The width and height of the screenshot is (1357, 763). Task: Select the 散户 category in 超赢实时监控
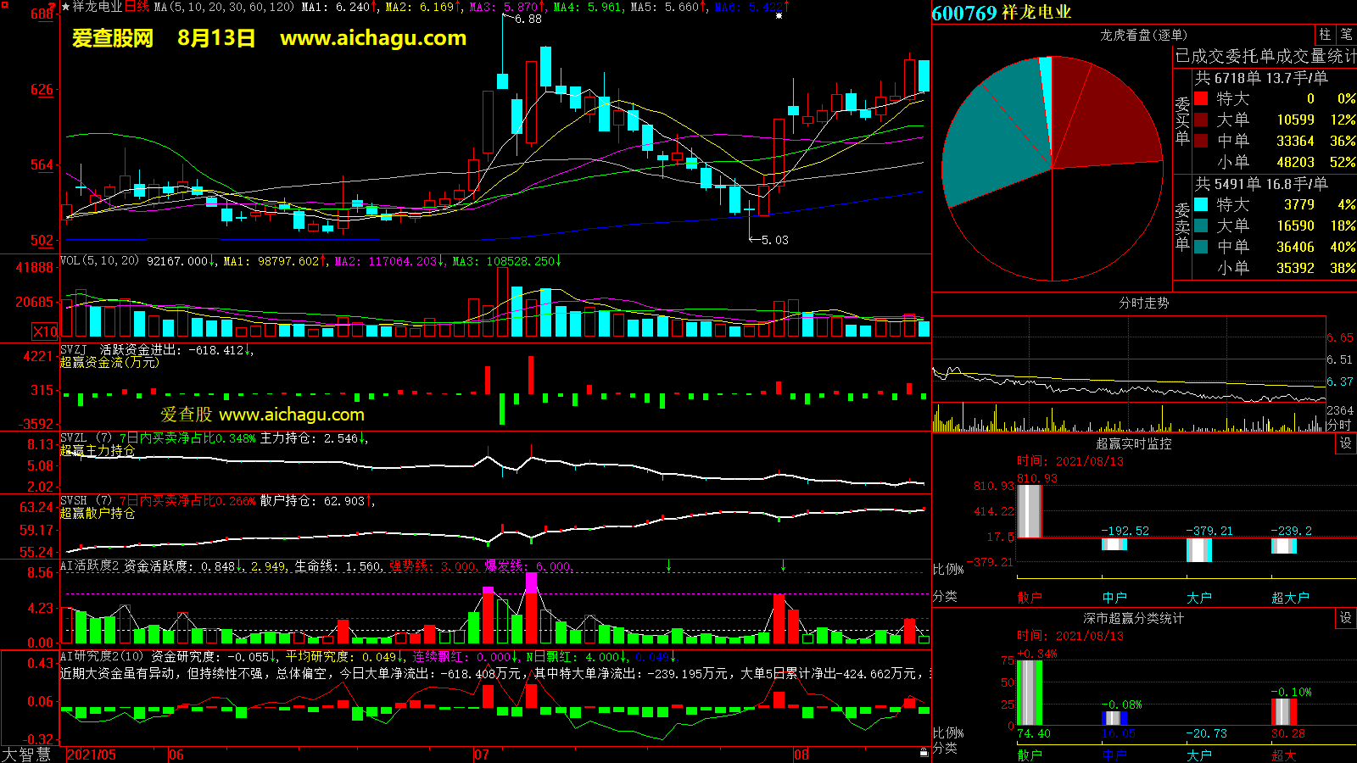click(x=1029, y=598)
